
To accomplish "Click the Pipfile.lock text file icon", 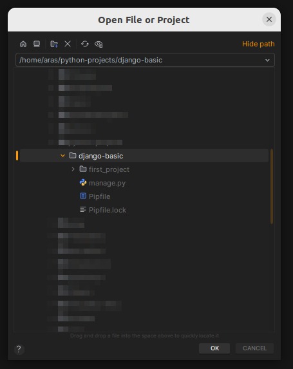I will tap(83, 209).
